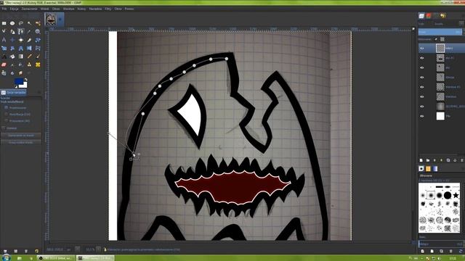Viewport: 465px width, 261px height.
Task: Open the Filtry menu
Action: coord(108,9)
